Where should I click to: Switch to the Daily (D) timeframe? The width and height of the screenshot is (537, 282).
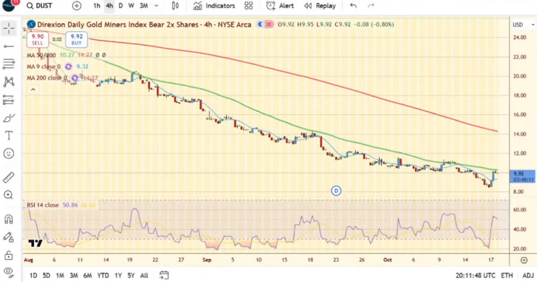(x=121, y=6)
